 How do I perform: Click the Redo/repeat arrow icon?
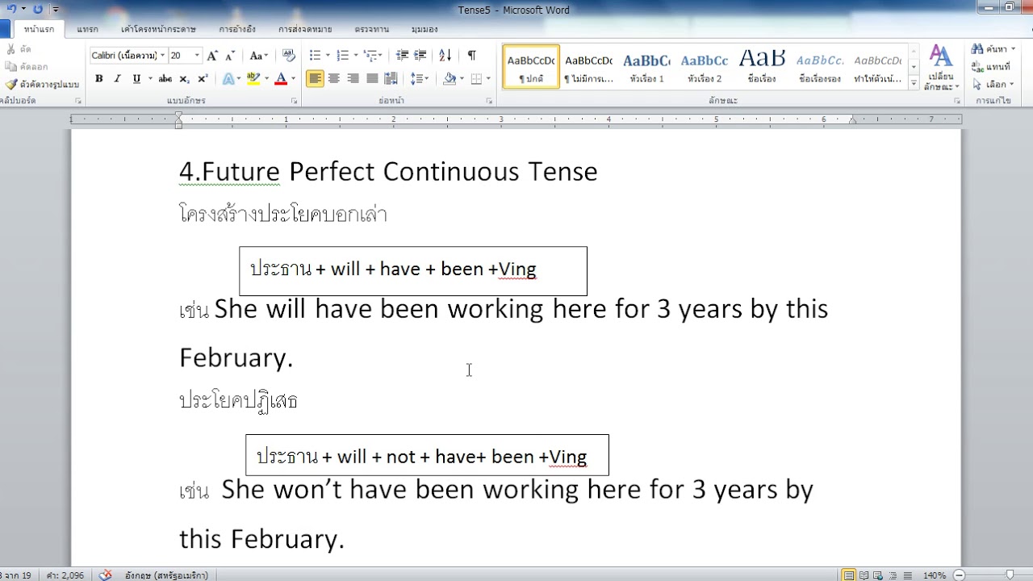click(x=37, y=9)
